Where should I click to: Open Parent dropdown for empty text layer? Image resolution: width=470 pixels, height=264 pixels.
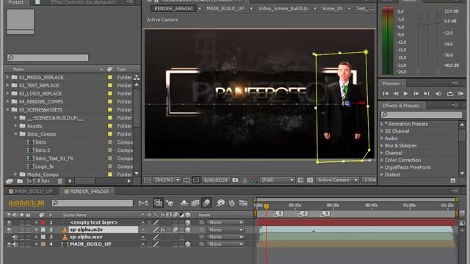(225, 222)
